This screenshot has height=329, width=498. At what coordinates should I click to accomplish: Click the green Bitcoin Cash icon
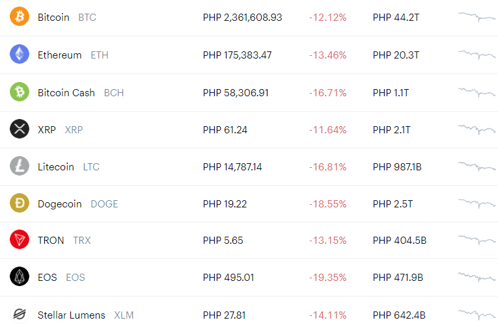(x=20, y=92)
